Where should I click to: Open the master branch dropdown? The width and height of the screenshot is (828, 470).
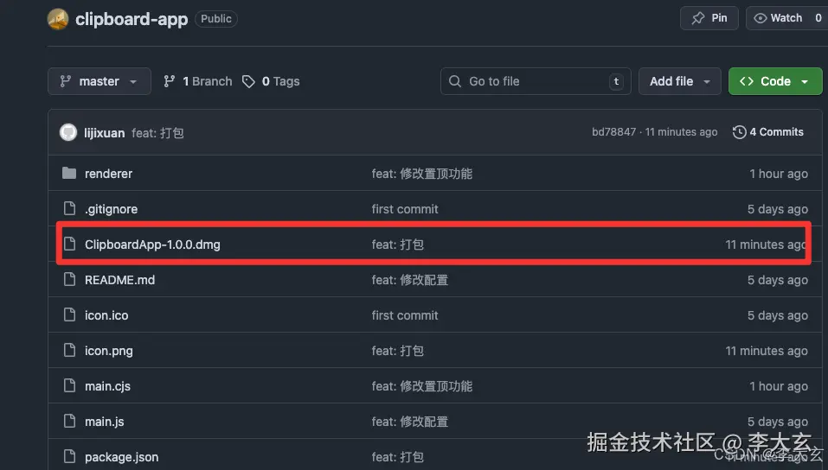(x=99, y=81)
